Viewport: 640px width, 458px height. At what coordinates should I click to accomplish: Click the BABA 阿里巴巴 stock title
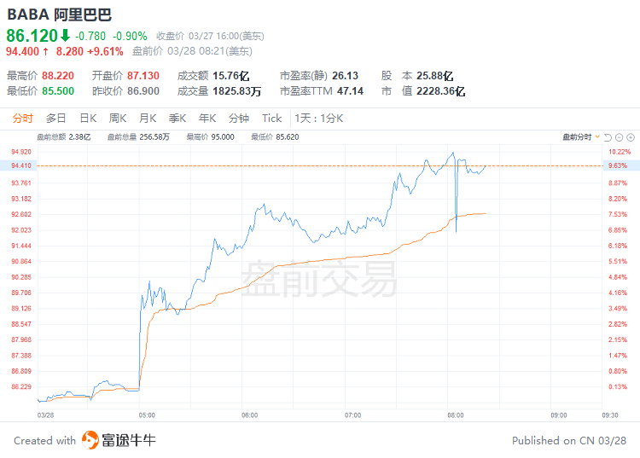click(60, 14)
